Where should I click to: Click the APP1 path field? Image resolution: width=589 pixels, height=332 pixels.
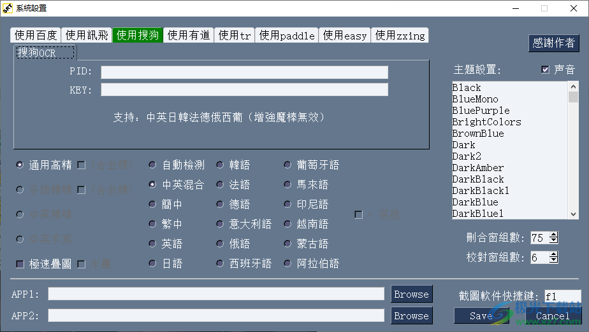(x=216, y=294)
